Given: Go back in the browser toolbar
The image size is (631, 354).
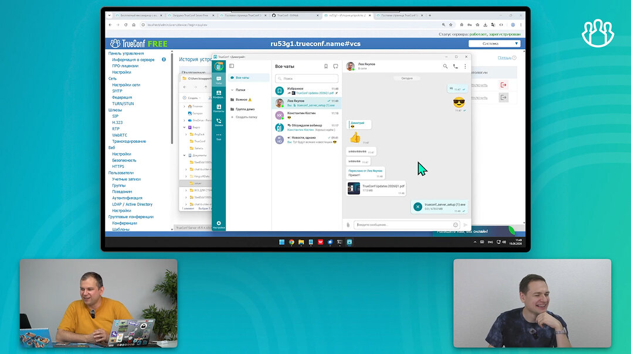Looking at the screenshot, I should 110,25.
